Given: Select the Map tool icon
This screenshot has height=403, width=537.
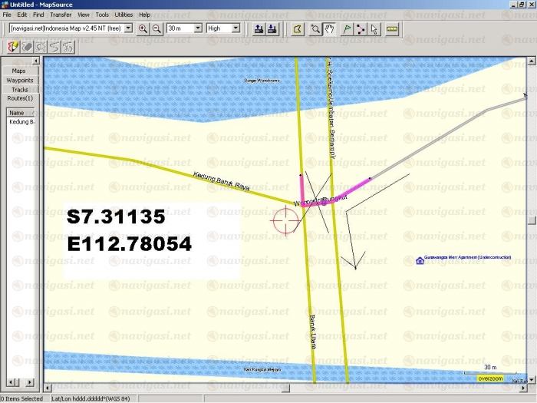Looking at the screenshot, I should tap(298, 28).
